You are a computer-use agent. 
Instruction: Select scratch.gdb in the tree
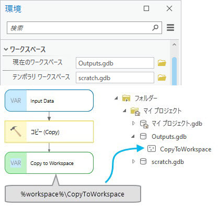point(168,162)
